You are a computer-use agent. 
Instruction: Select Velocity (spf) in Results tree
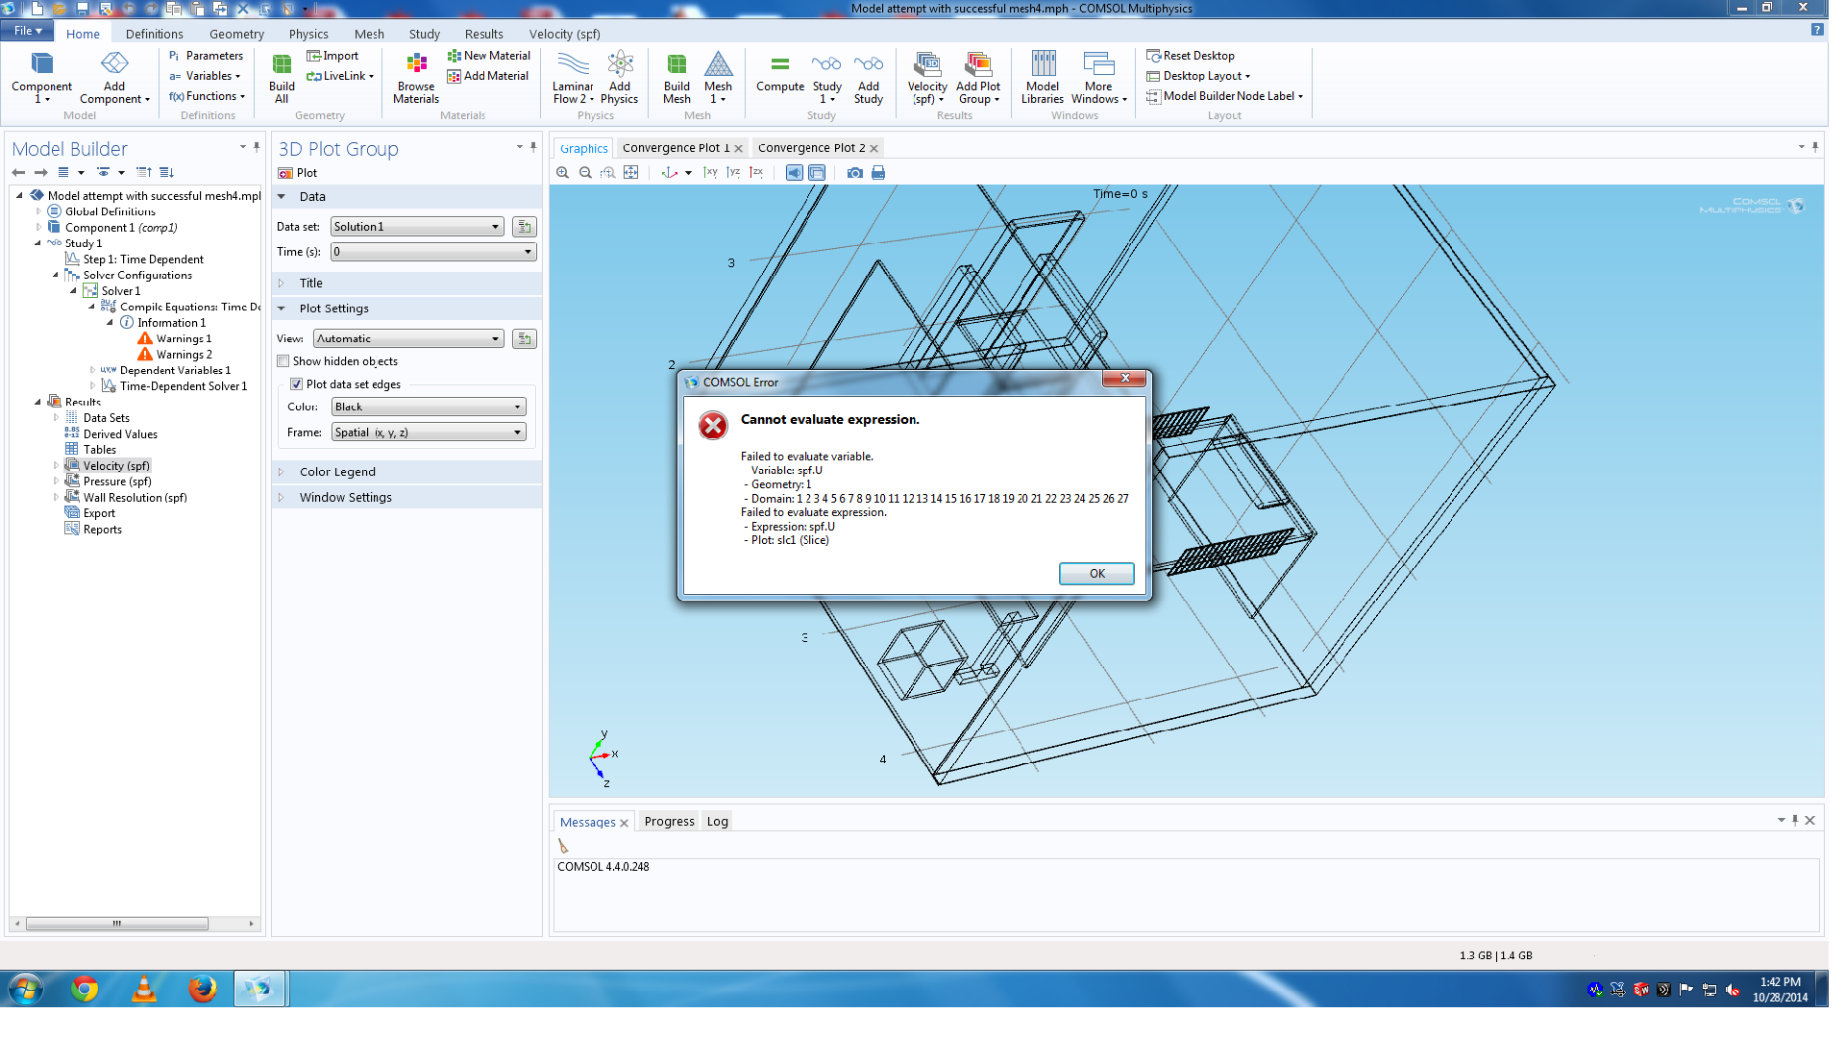pyautogui.click(x=116, y=466)
